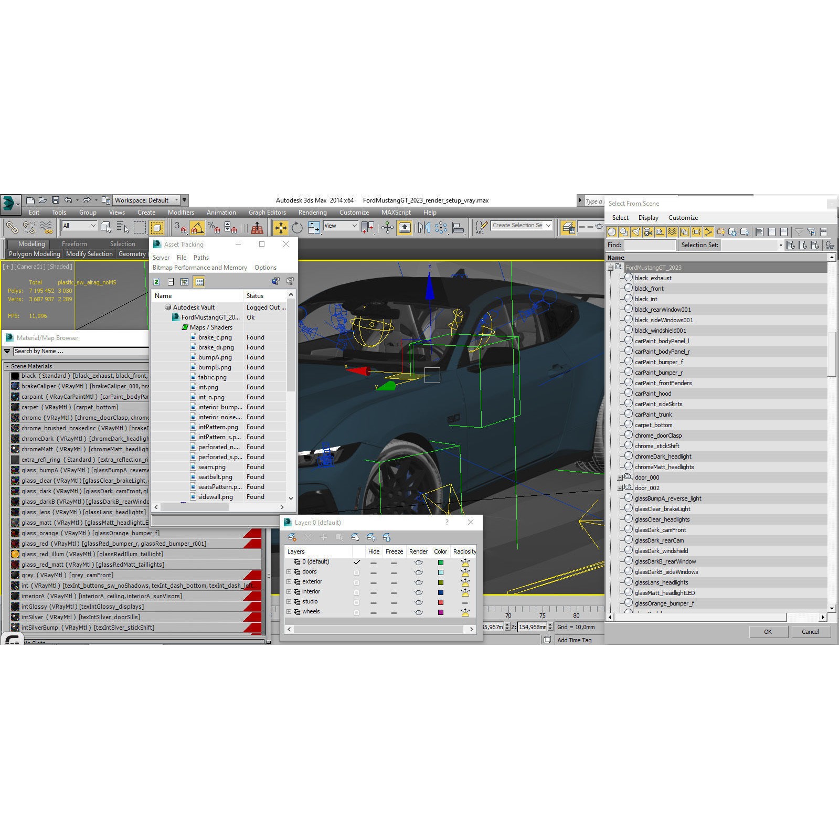The height and width of the screenshot is (839, 839).
Task: Expand the exterior layer
Action: click(289, 582)
